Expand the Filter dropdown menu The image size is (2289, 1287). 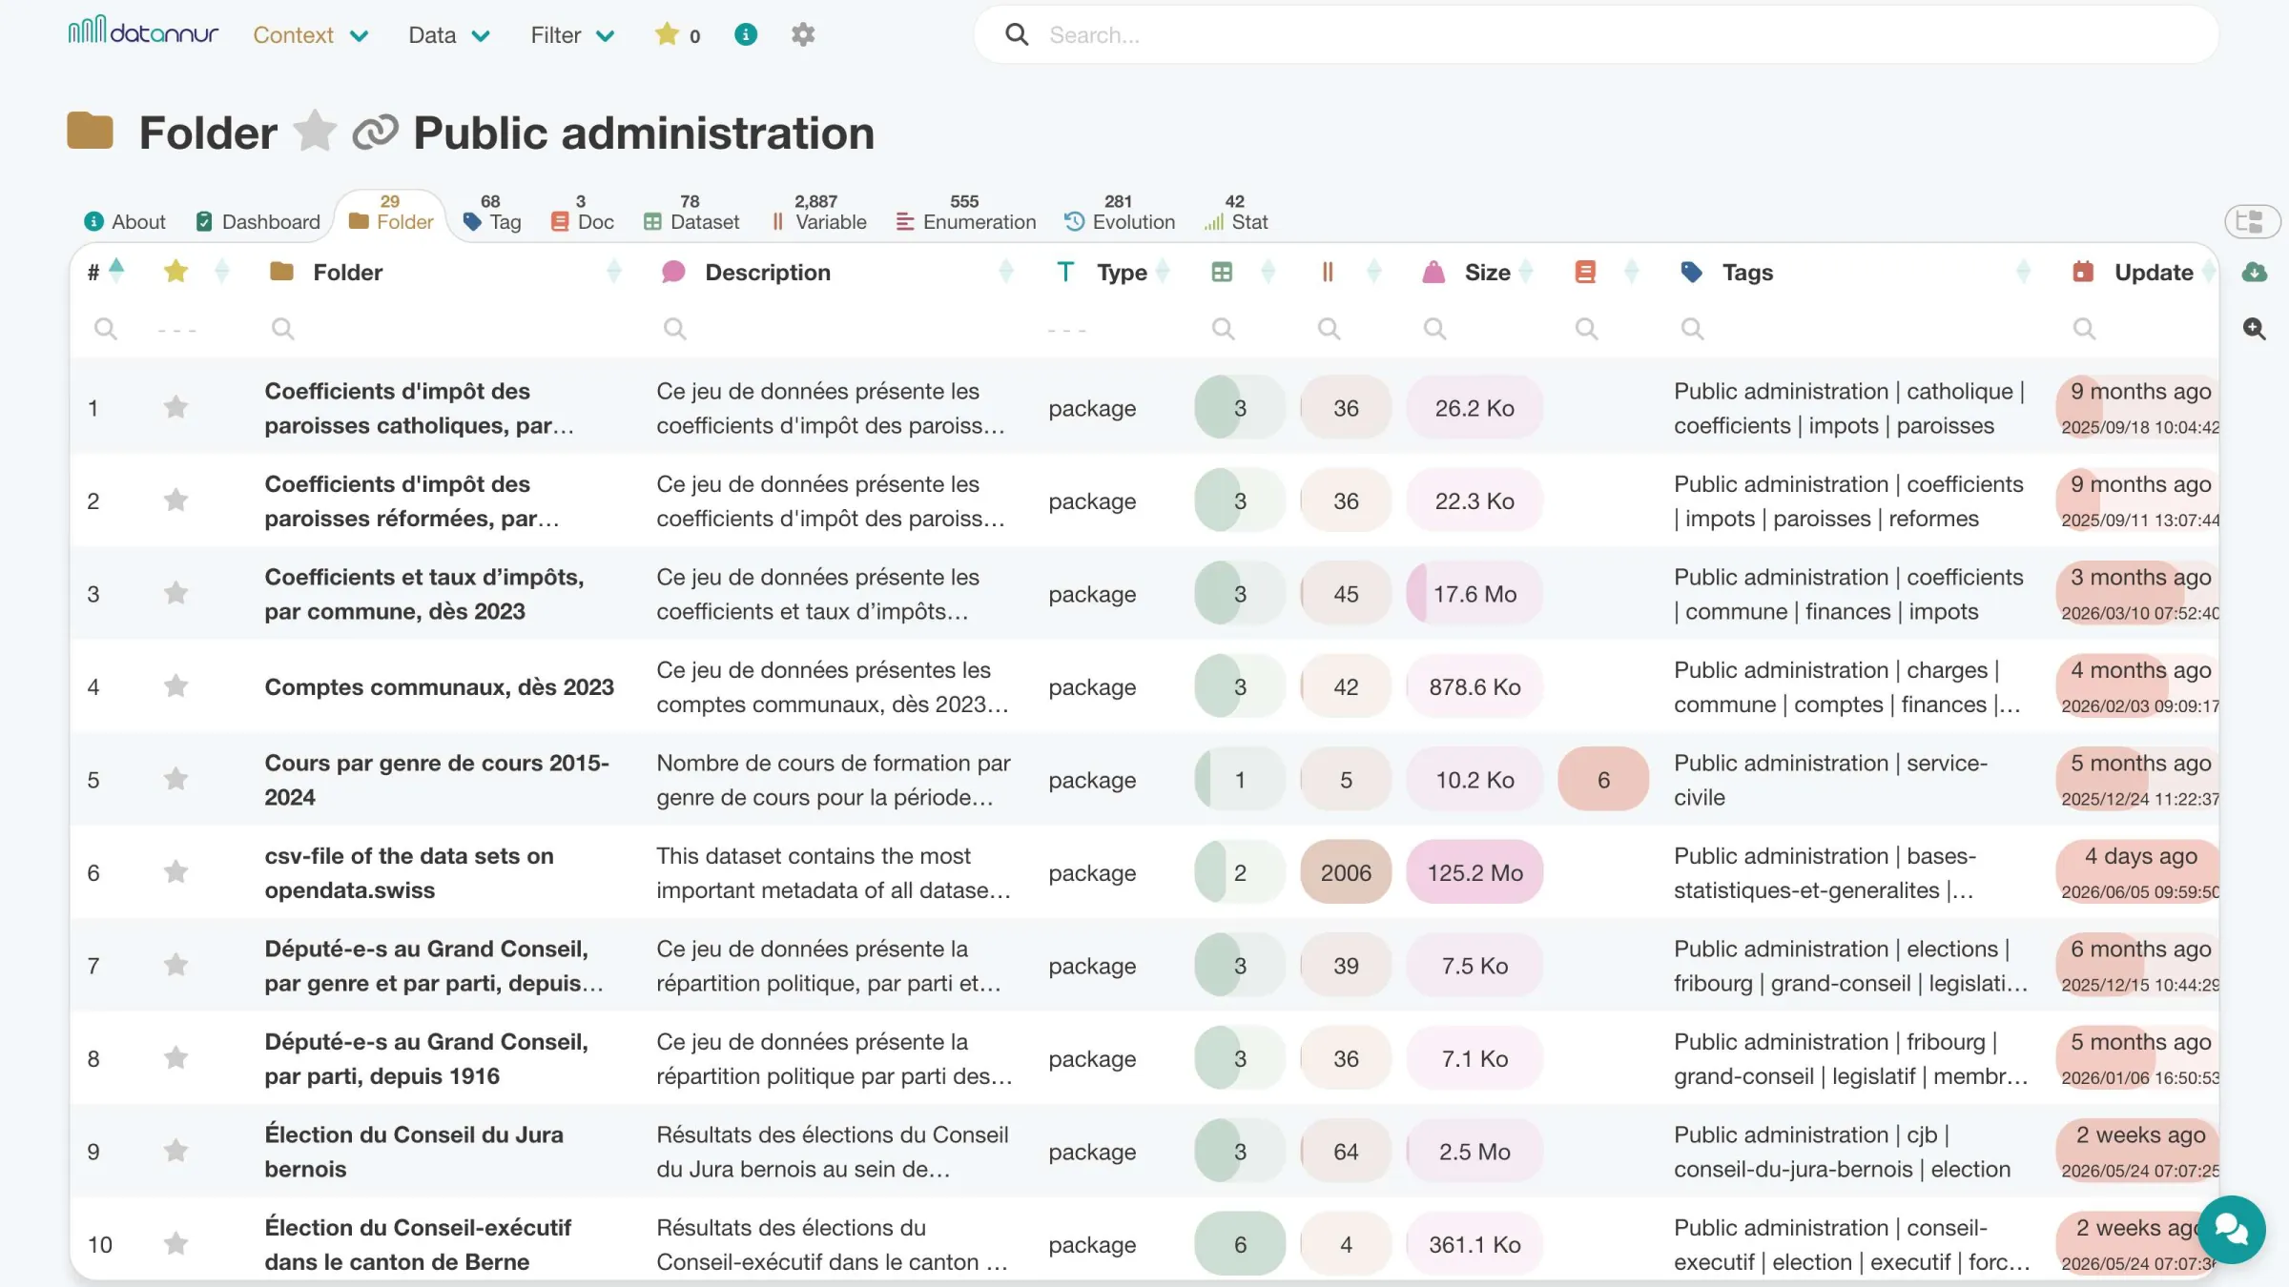point(572,35)
